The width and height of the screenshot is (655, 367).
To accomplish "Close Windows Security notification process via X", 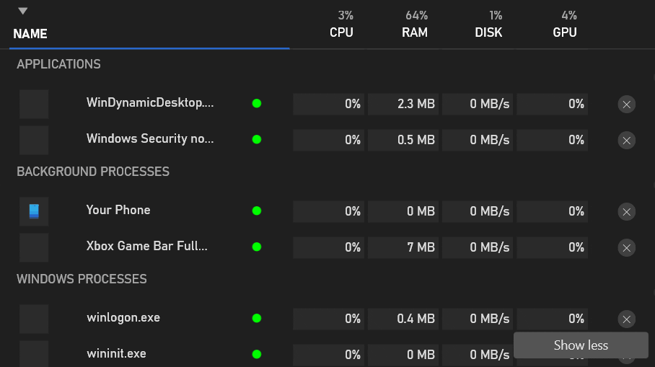I will (x=627, y=140).
